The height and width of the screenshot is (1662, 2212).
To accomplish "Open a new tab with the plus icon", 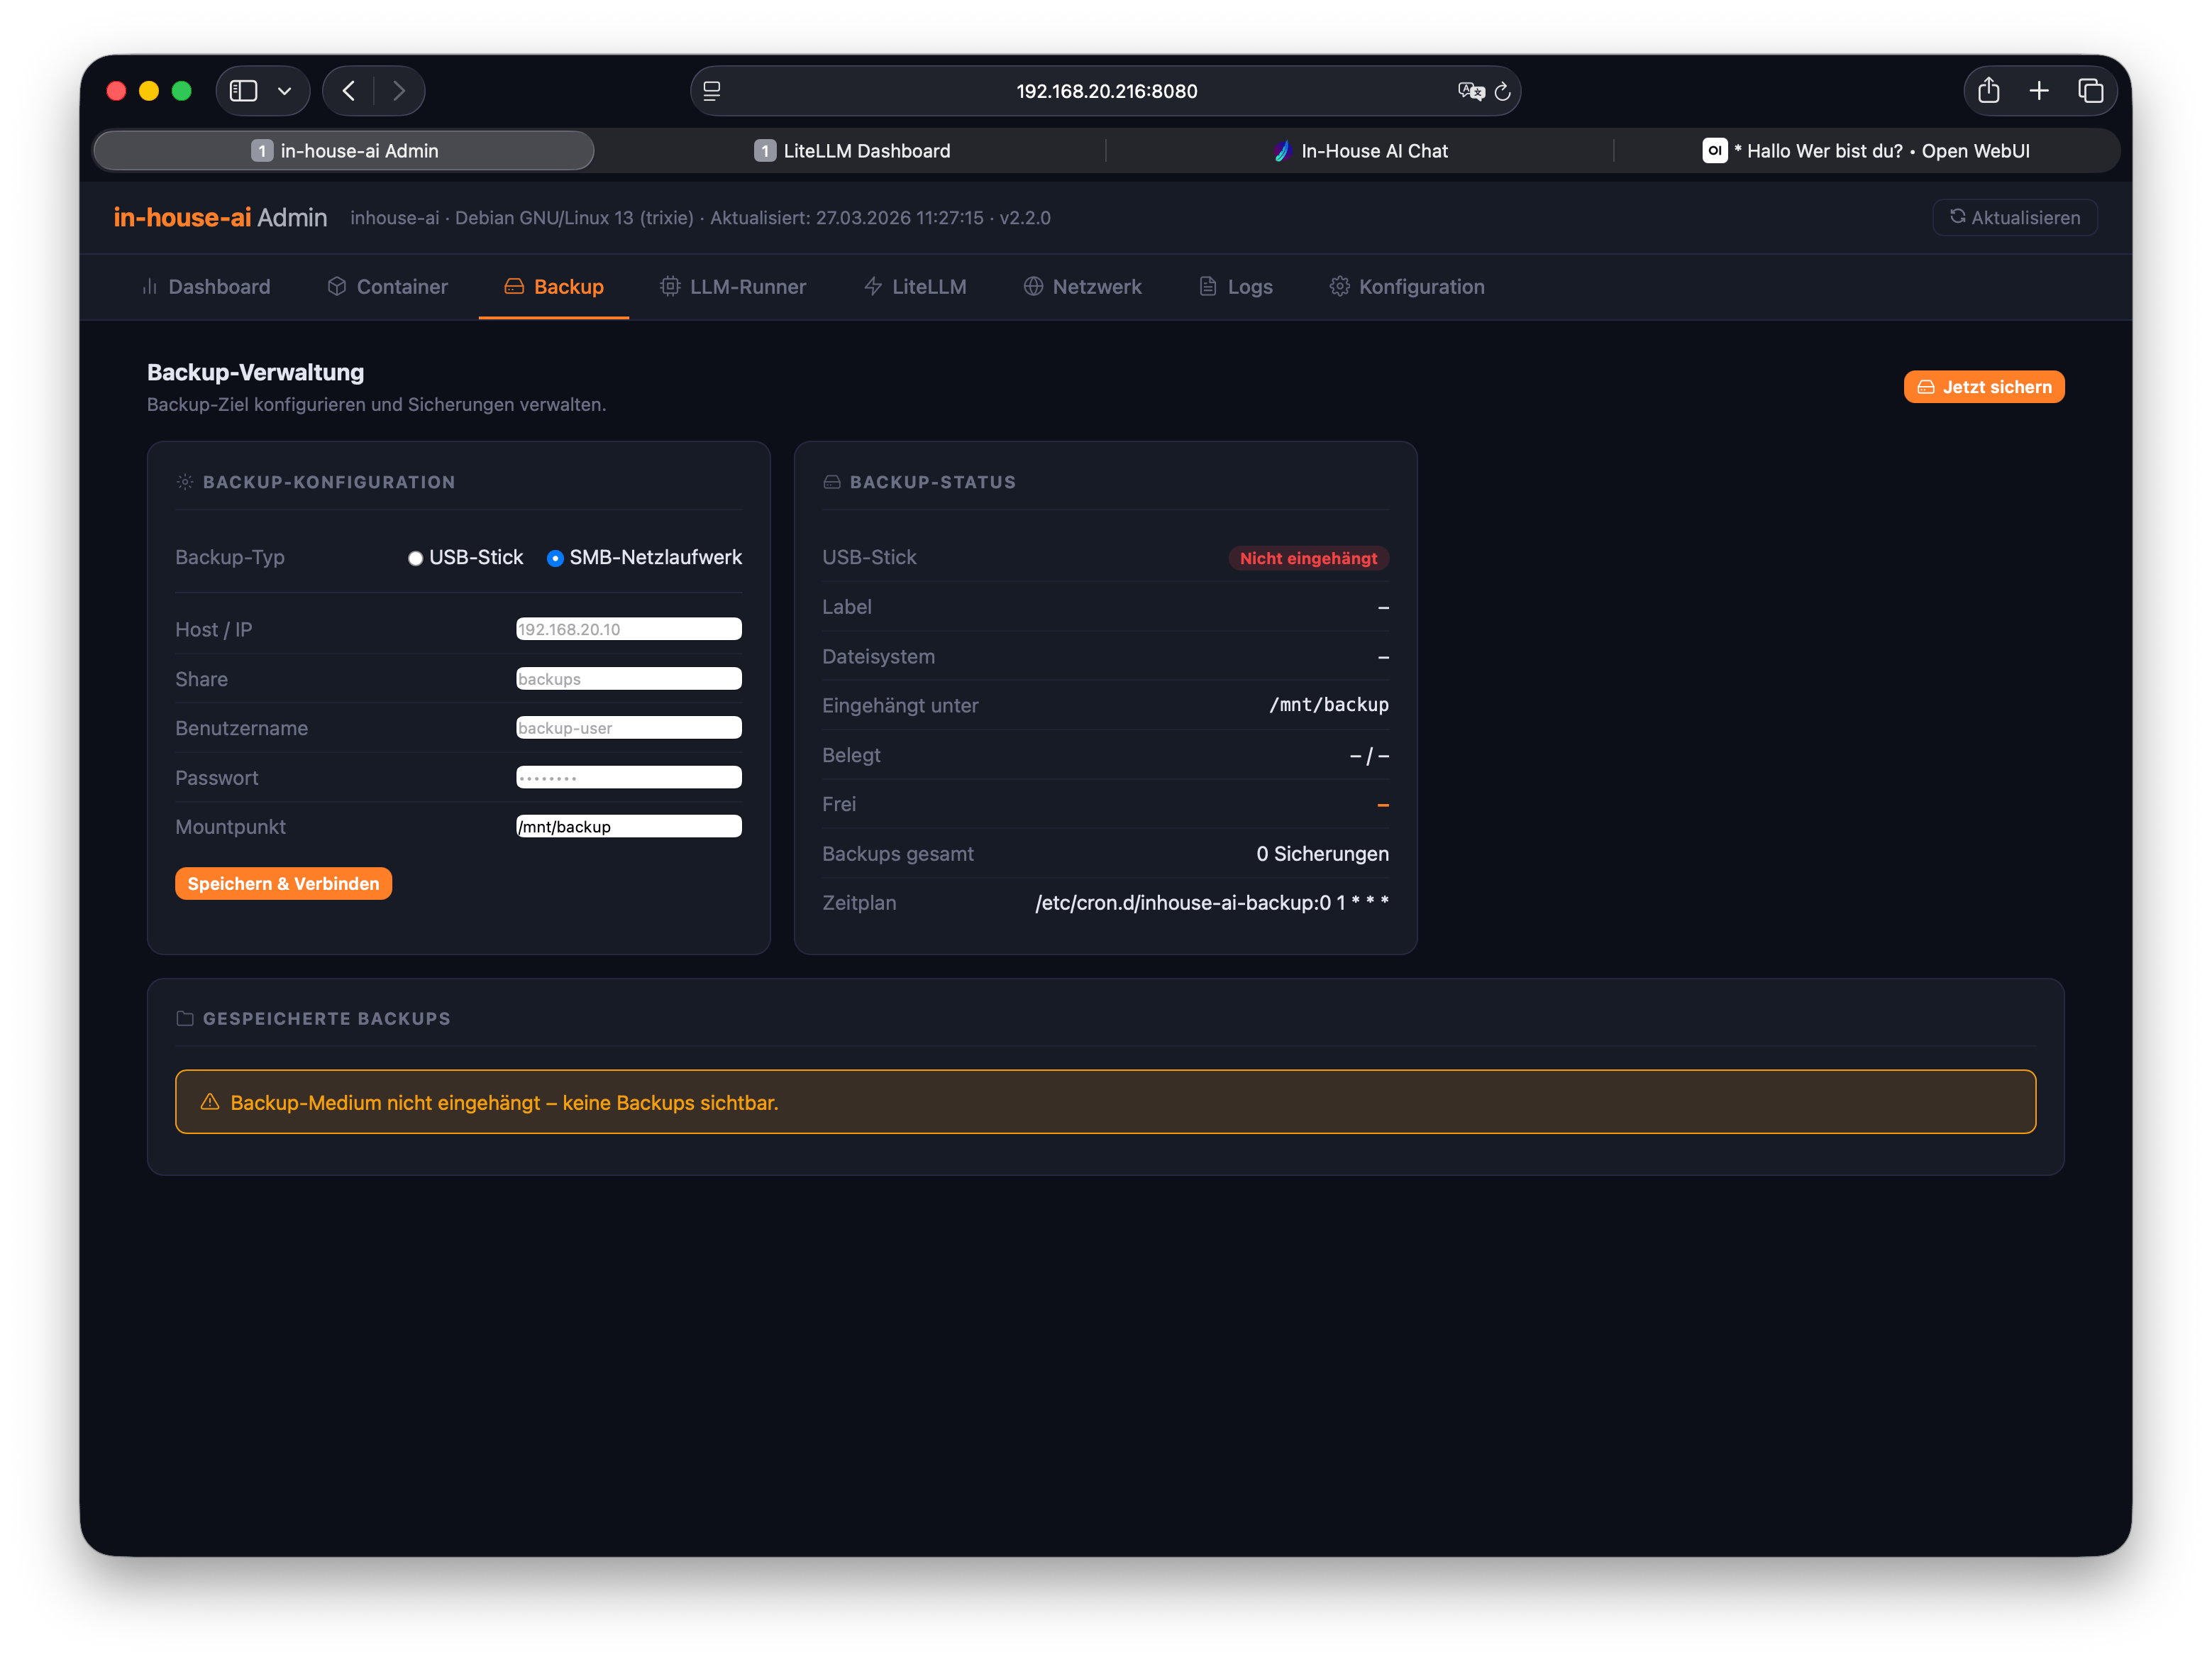I will point(2039,91).
